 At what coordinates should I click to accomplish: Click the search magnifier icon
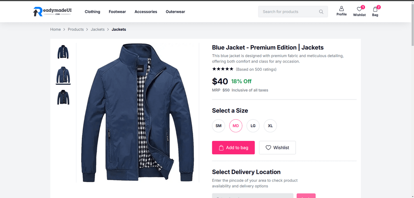click(321, 12)
